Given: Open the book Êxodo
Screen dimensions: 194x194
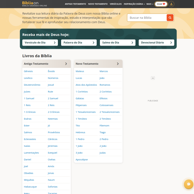Looking at the screenshot, I should pyautogui.click(x=51, y=71).
